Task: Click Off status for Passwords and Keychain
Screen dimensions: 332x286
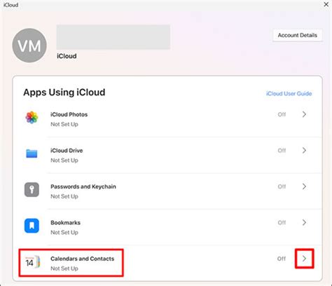Action: [282, 186]
